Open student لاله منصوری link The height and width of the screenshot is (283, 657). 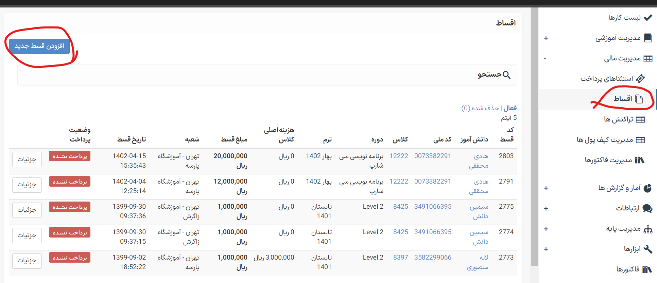[x=478, y=262]
